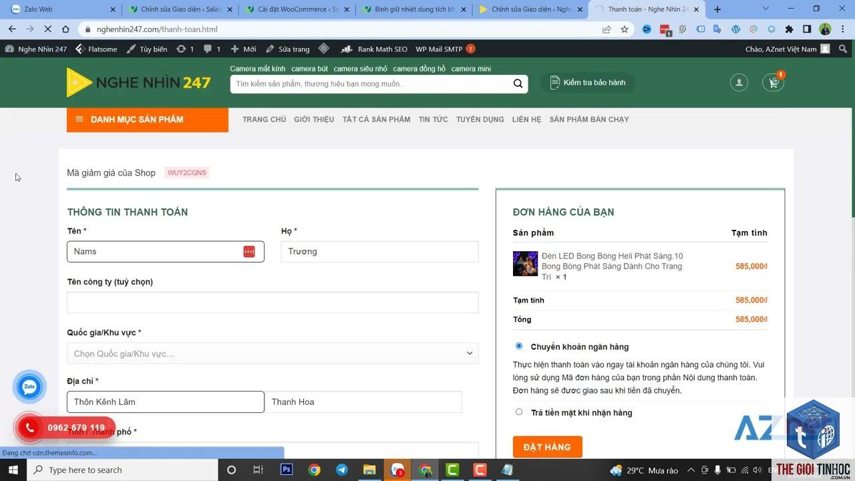The height and width of the screenshot is (481, 855).
Task: Open the Chrome three-dot menu
Action: [x=843, y=29]
